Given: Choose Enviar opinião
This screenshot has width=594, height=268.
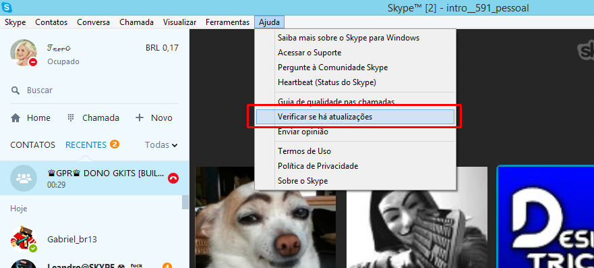Looking at the screenshot, I should (303, 132).
